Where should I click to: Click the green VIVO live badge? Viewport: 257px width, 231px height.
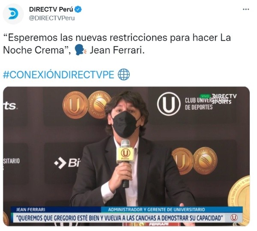[x=205, y=96]
